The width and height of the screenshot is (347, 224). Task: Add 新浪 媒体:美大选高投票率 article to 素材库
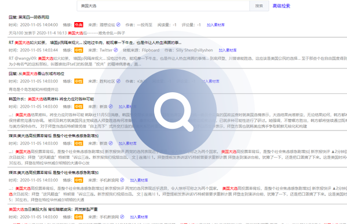(127, 143)
